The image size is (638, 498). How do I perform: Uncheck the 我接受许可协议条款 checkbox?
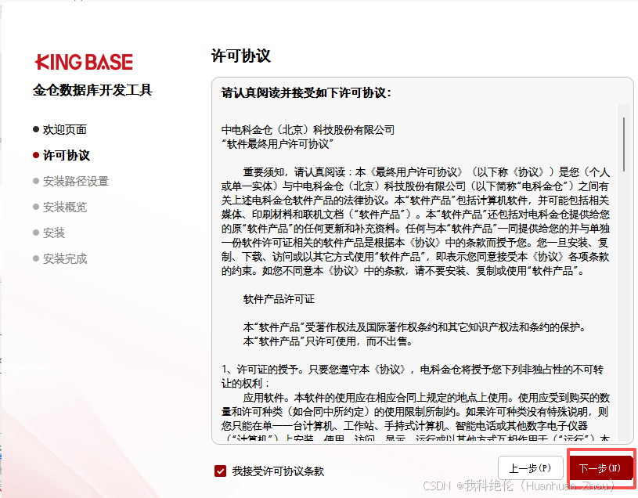[x=220, y=471]
